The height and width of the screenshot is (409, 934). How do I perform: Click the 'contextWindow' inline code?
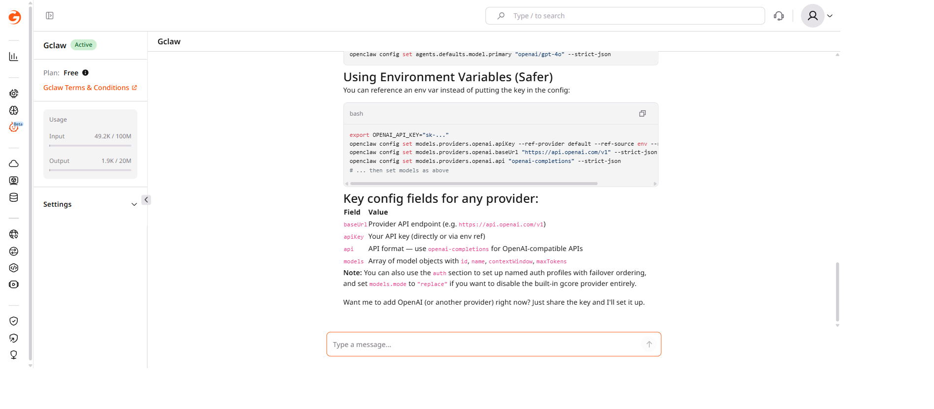pyautogui.click(x=511, y=261)
